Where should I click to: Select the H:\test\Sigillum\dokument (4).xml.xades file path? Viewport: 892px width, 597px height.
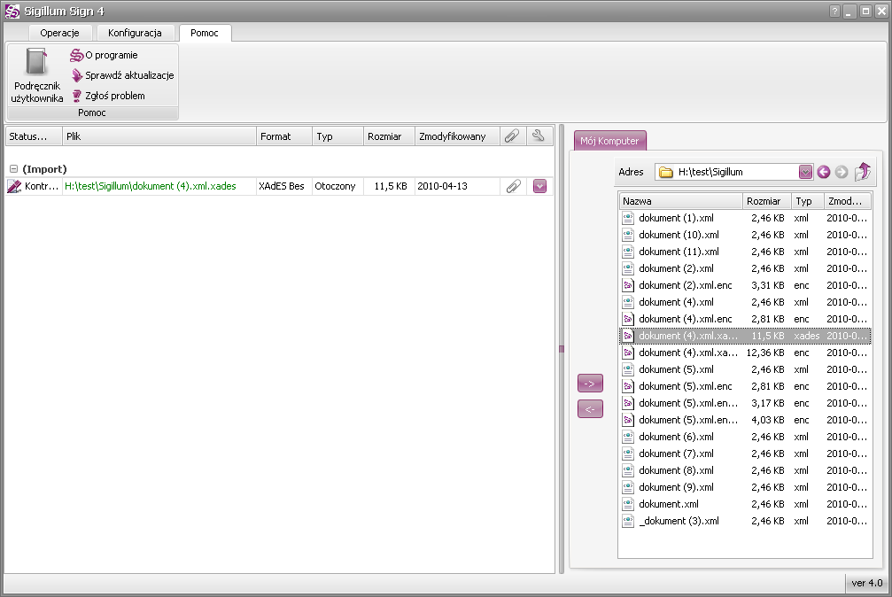click(x=151, y=186)
